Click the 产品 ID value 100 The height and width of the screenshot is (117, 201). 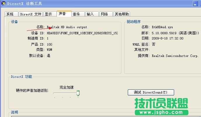coord(50,44)
